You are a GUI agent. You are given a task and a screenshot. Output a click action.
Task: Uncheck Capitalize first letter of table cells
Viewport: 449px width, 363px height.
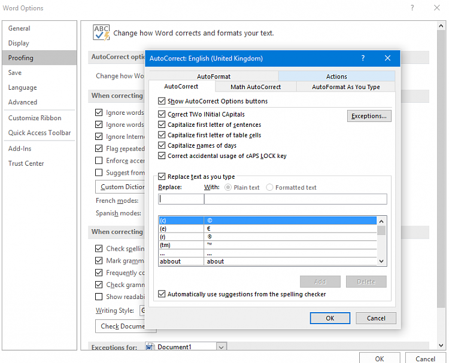click(162, 135)
